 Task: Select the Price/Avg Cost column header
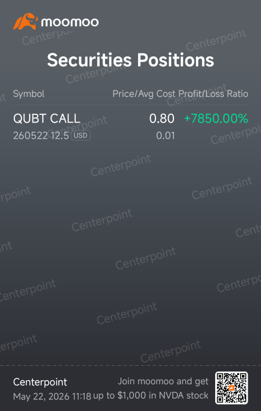tap(144, 94)
